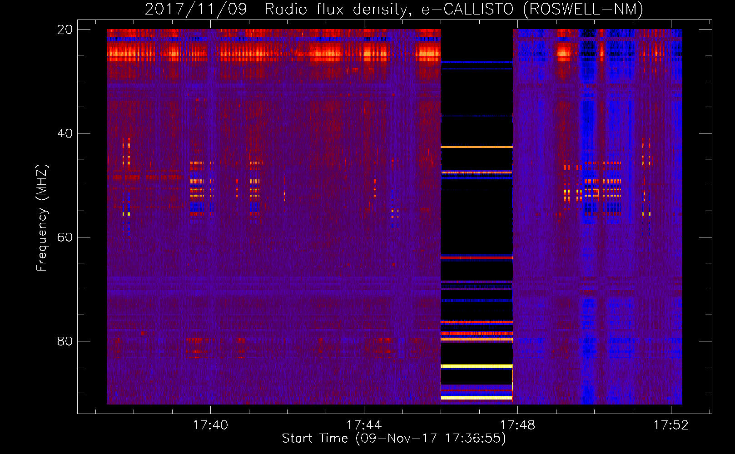Click the 17:52 time tick label
This screenshot has width=735, height=454.
tap(671, 425)
